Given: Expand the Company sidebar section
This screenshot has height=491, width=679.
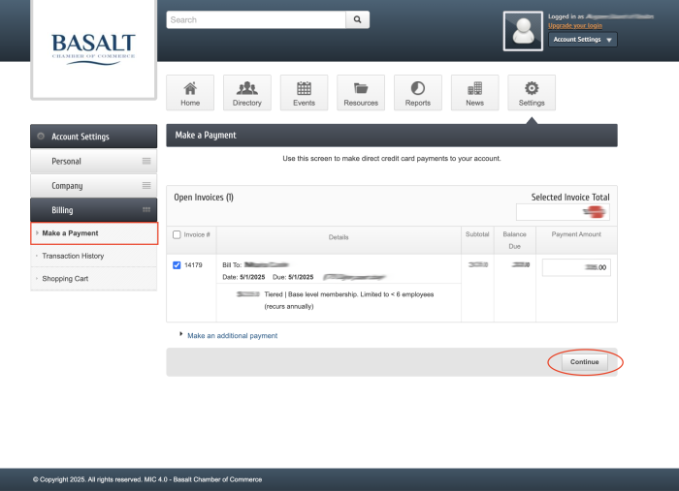Looking at the screenshot, I should click(x=93, y=185).
